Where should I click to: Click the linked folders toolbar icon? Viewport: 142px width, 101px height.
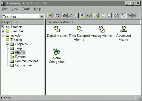pos(96,15)
